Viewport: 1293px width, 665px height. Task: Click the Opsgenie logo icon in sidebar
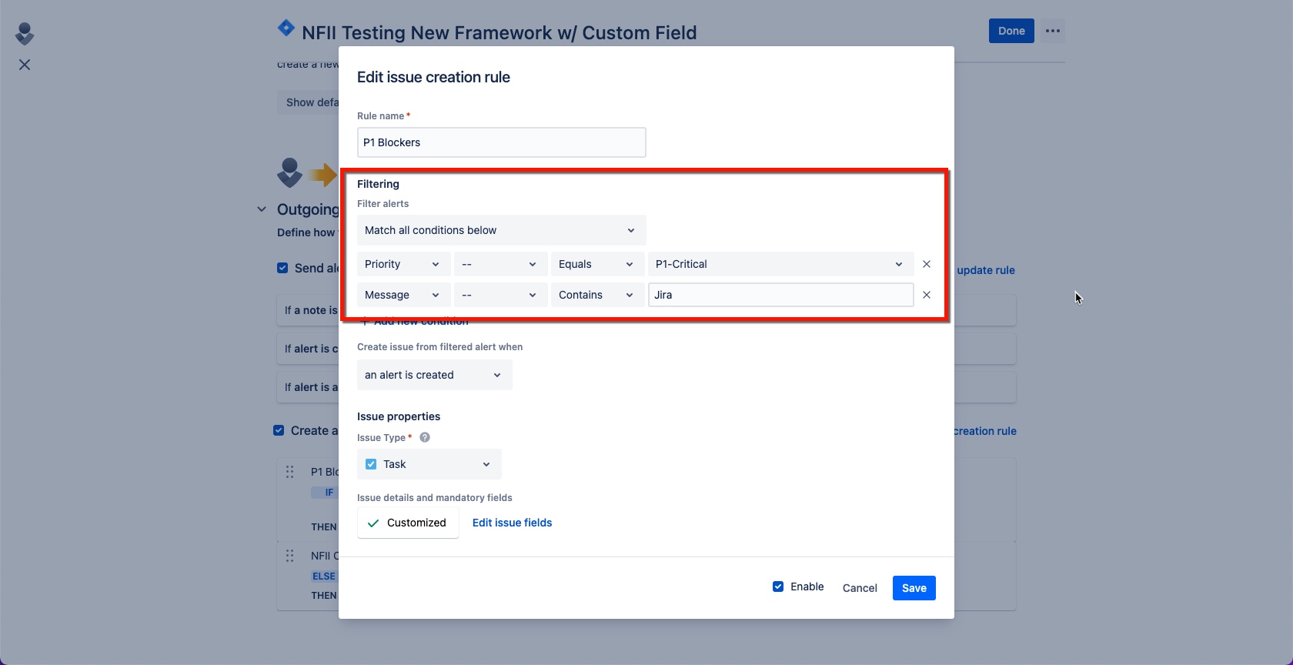(x=25, y=33)
